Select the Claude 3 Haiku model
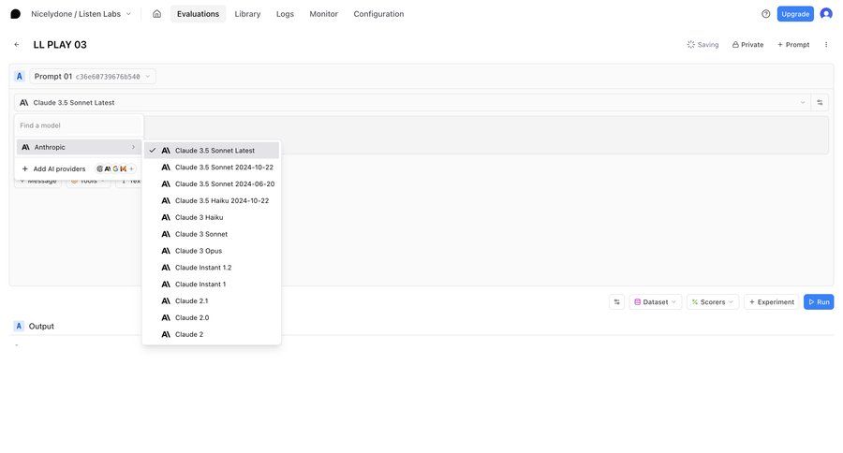The width and height of the screenshot is (843, 453). pyautogui.click(x=212, y=217)
